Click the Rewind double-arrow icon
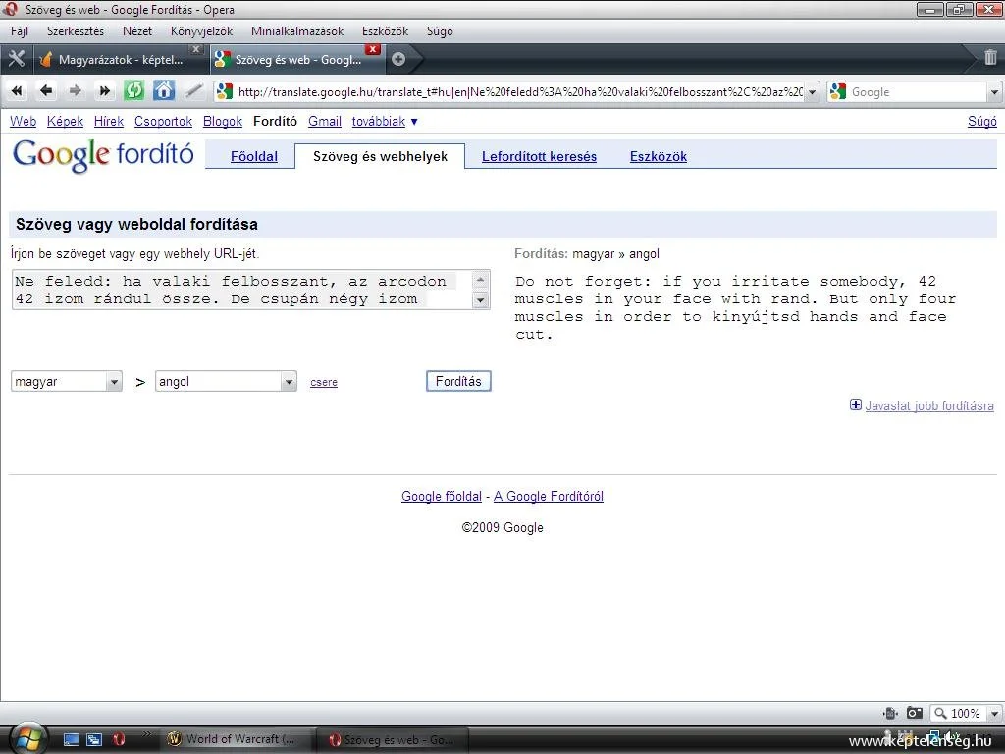 coord(17,91)
